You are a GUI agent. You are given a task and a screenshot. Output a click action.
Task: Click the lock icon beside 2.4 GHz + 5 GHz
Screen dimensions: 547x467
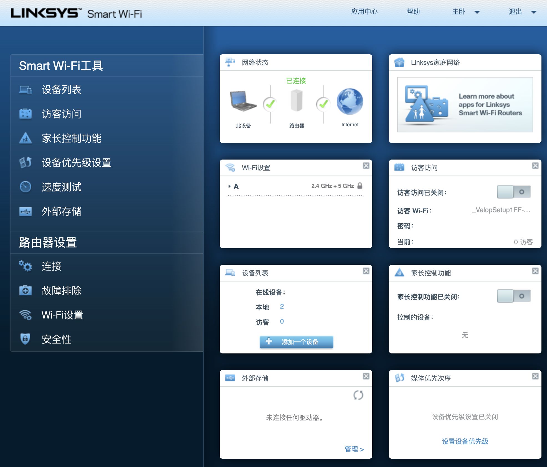pyautogui.click(x=360, y=186)
